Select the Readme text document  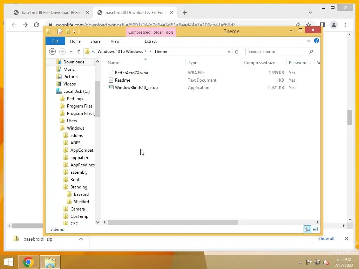point(122,80)
